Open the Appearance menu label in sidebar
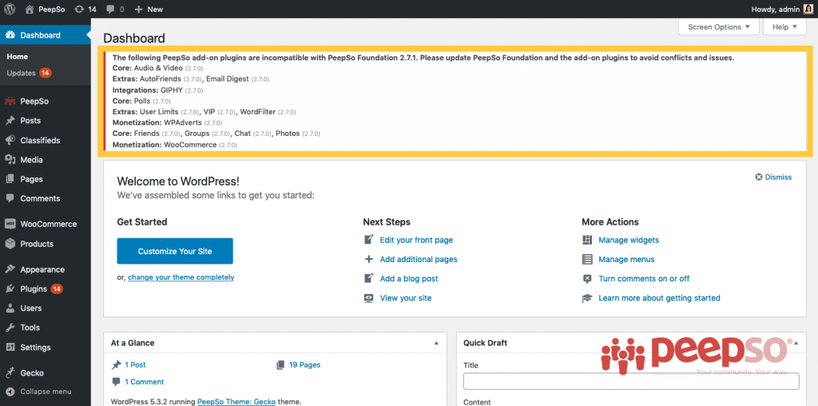 (x=42, y=269)
